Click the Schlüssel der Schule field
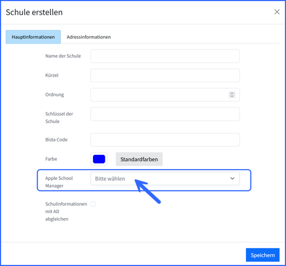This screenshot has width=286, height=266. pyautogui.click(x=165, y=114)
